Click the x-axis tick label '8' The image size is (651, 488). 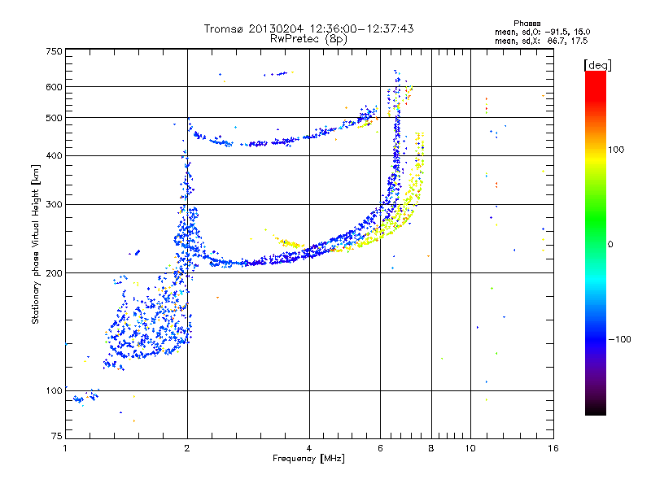431,448
